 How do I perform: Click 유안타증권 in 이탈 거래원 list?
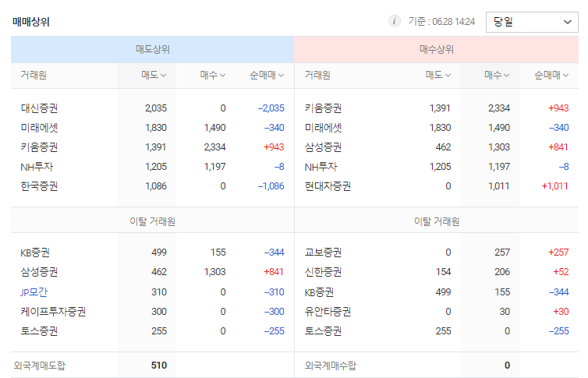pyautogui.click(x=328, y=312)
